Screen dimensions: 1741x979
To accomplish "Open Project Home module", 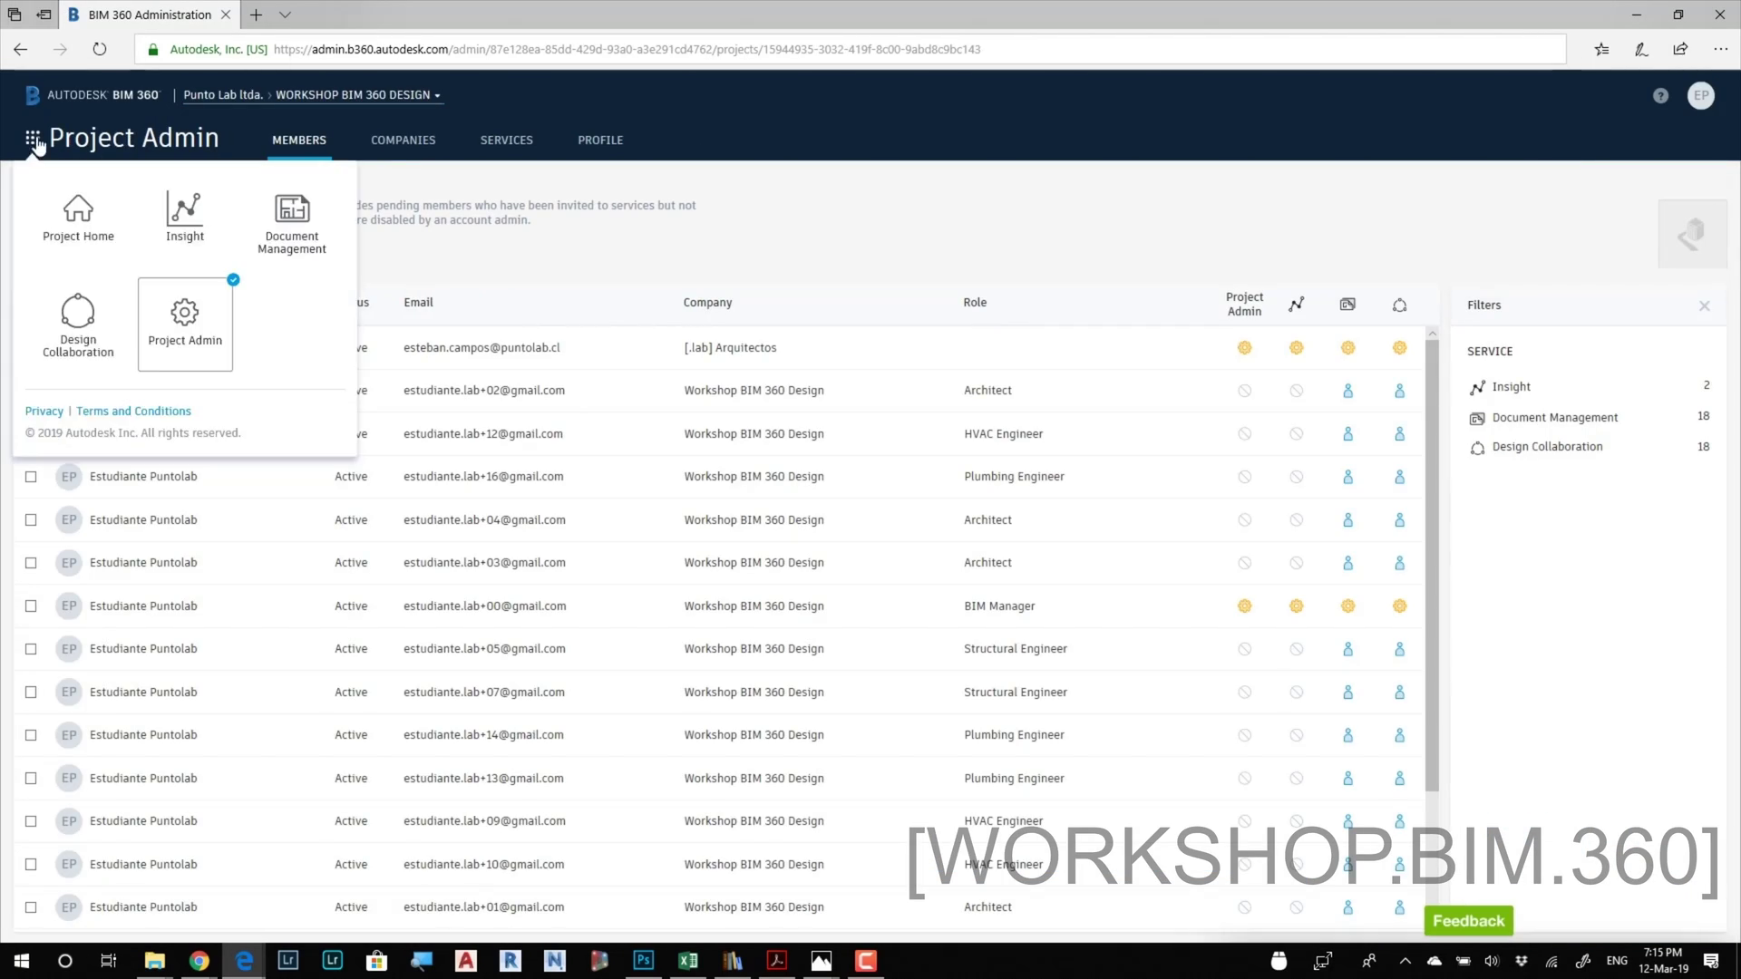I will tap(78, 218).
